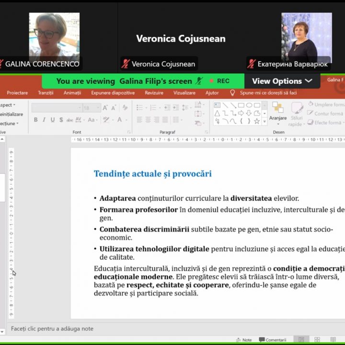Toggle the Comentarii comments pane
This screenshot has width=345, height=345.
point(273,340)
